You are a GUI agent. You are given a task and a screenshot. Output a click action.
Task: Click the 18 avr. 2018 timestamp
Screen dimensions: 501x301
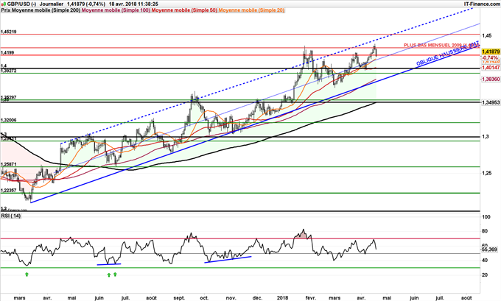coord(133,4)
